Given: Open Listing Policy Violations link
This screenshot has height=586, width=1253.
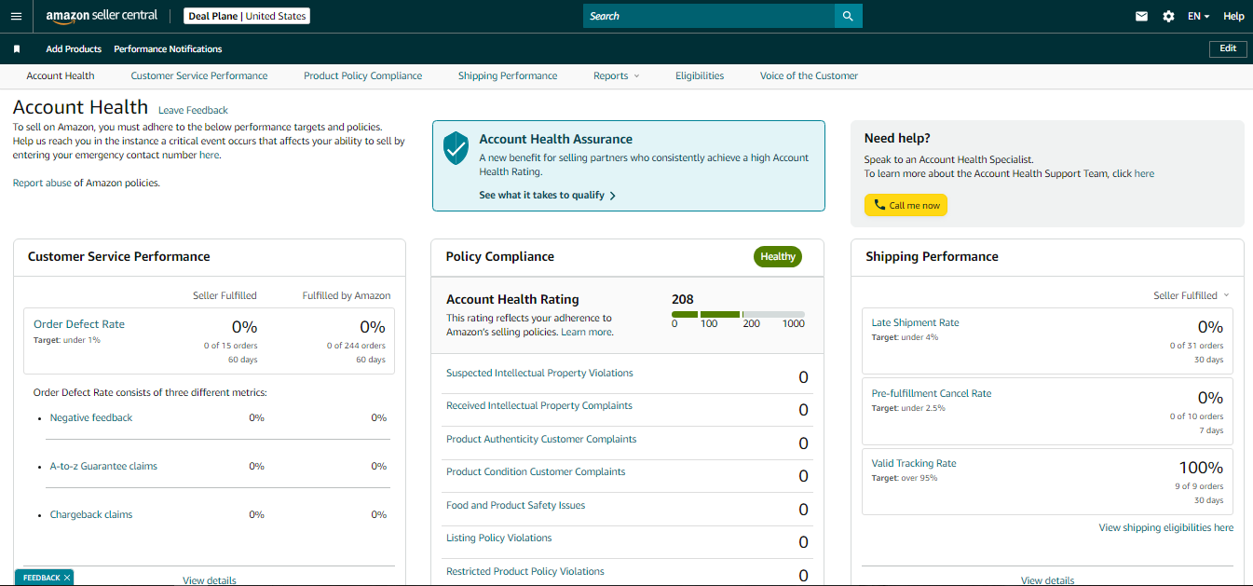Looking at the screenshot, I should (x=498, y=538).
